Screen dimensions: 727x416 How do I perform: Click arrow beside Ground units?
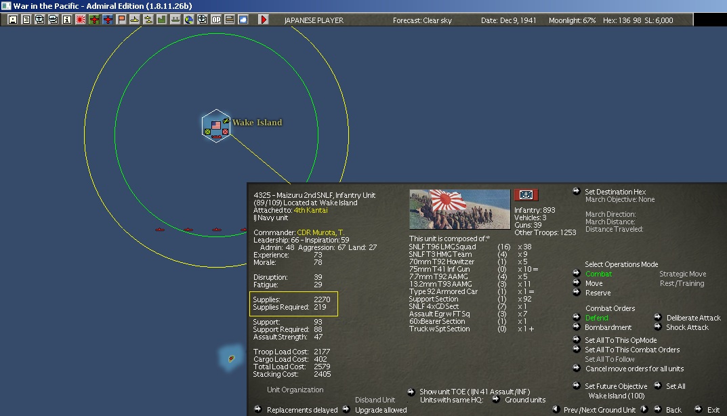tap(496, 399)
